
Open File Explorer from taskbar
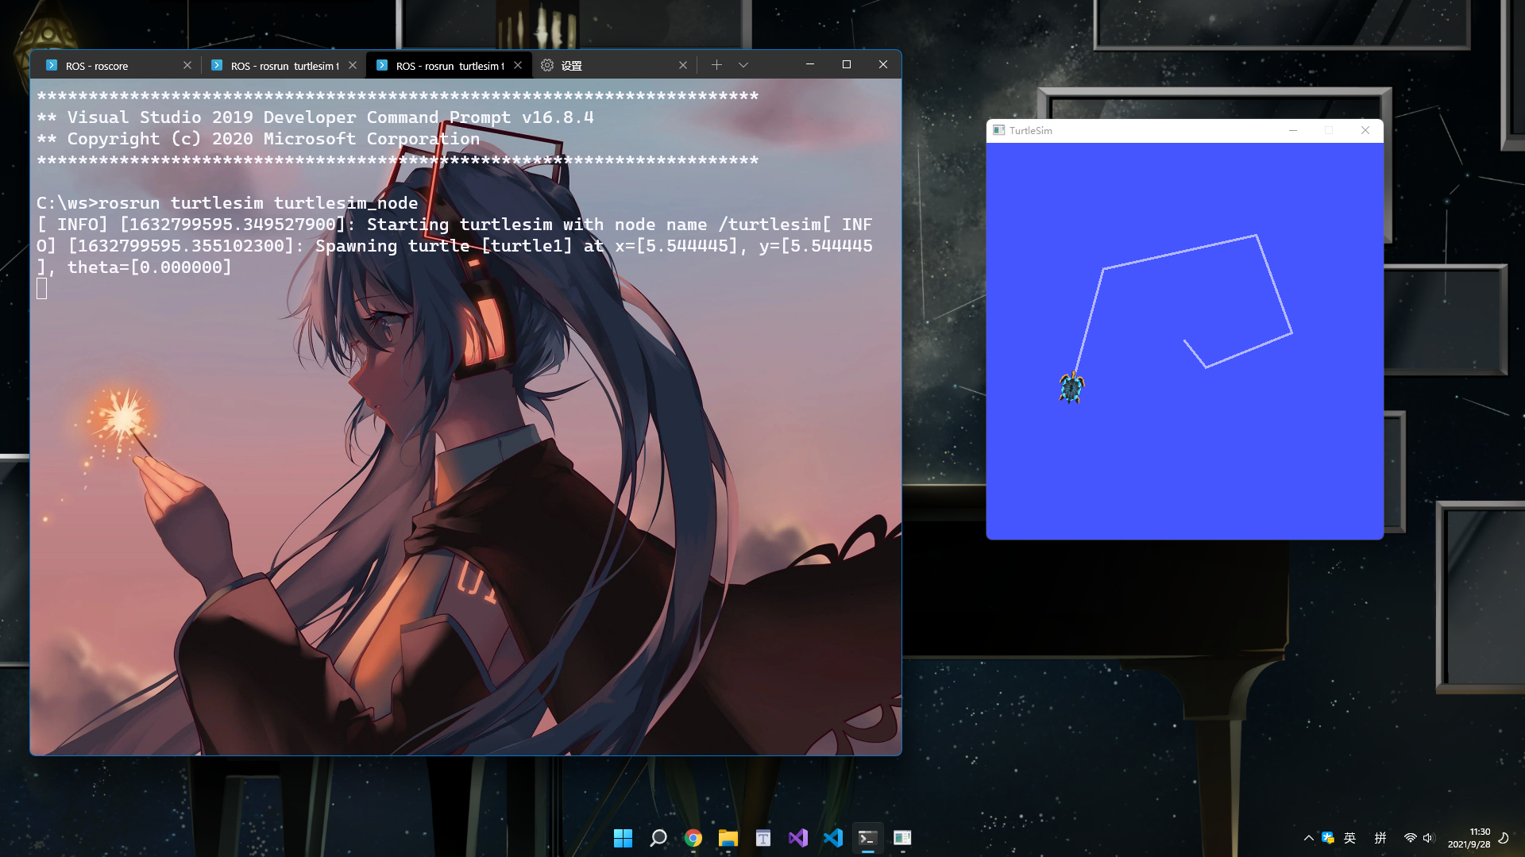tap(728, 838)
